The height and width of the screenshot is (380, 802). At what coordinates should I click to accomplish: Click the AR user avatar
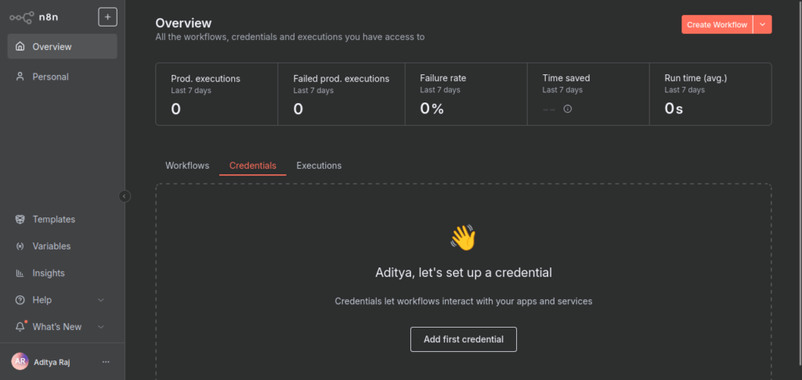pyautogui.click(x=20, y=361)
